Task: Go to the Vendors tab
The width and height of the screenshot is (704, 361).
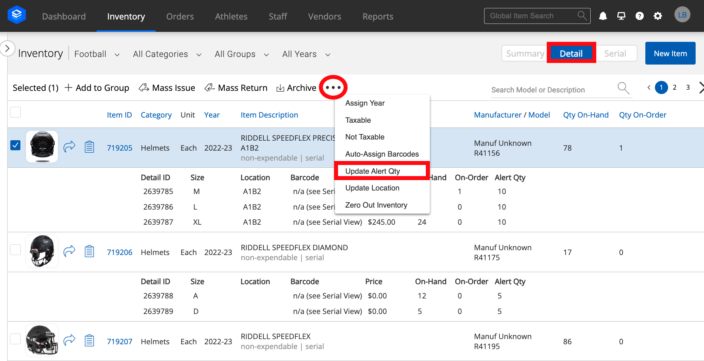Action: (x=324, y=16)
